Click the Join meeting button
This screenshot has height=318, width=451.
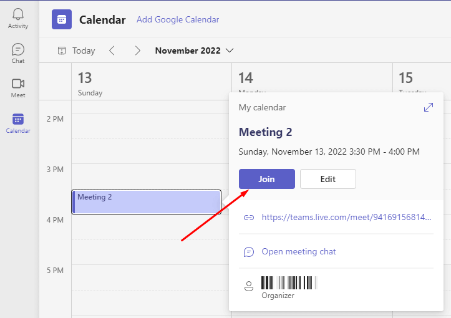pyautogui.click(x=266, y=179)
